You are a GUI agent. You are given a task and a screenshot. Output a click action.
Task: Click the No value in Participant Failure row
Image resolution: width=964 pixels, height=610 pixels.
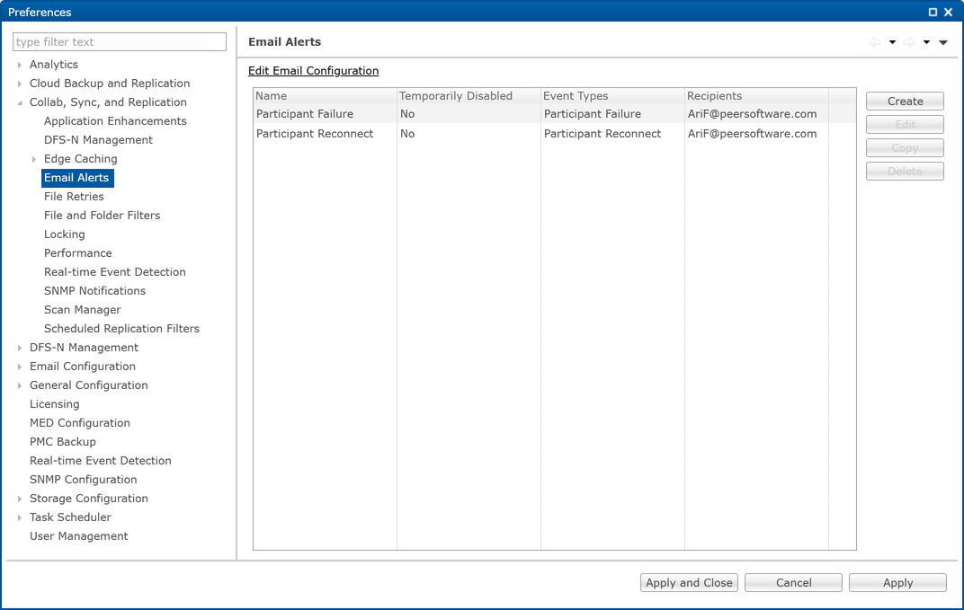tap(407, 114)
